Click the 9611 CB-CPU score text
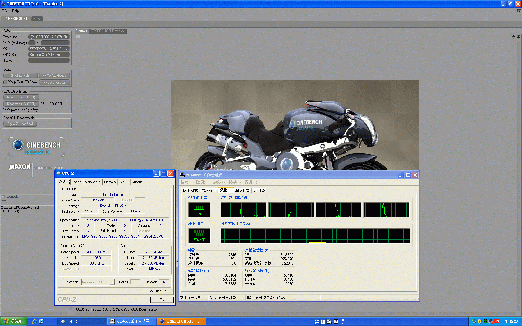This screenshot has width=522, height=326. [51, 104]
